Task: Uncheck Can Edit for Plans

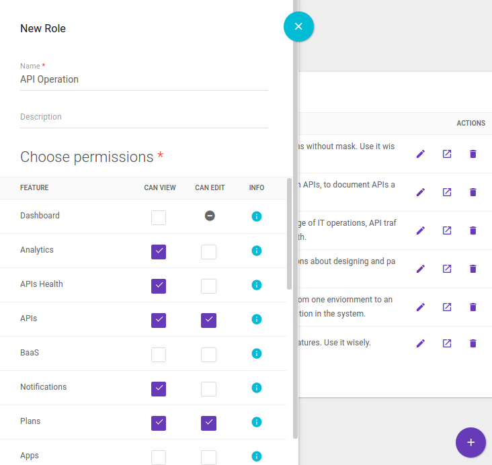Action: point(209,423)
